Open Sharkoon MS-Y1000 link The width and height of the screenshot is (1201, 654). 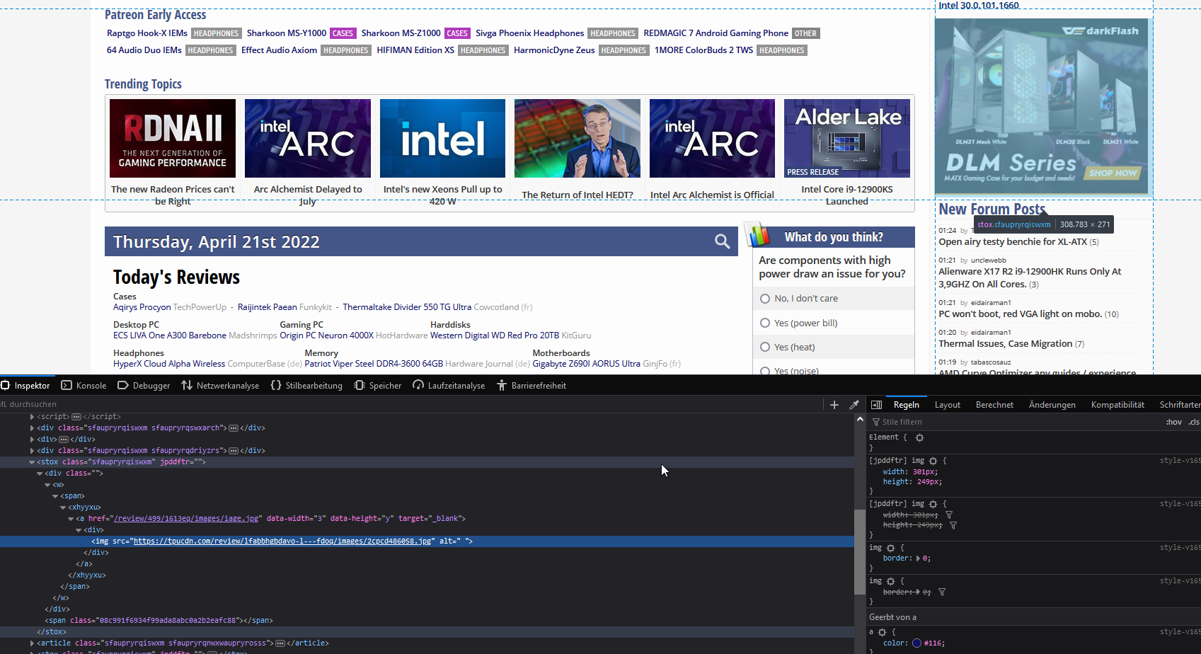click(287, 33)
